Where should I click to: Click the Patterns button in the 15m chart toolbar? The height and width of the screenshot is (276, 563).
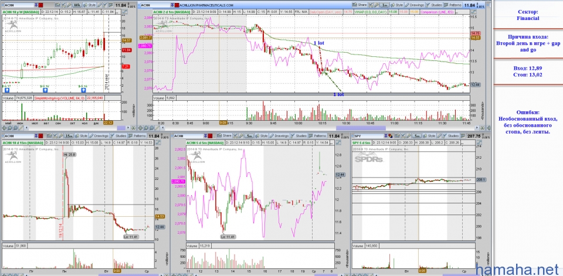pyautogui.click(x=137, y=136)
